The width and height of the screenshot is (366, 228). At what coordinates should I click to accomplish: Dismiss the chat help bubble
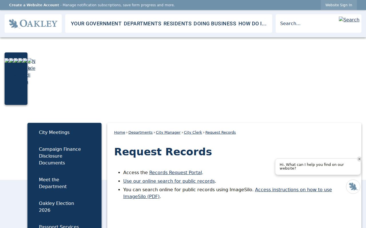tap(359, 159)
